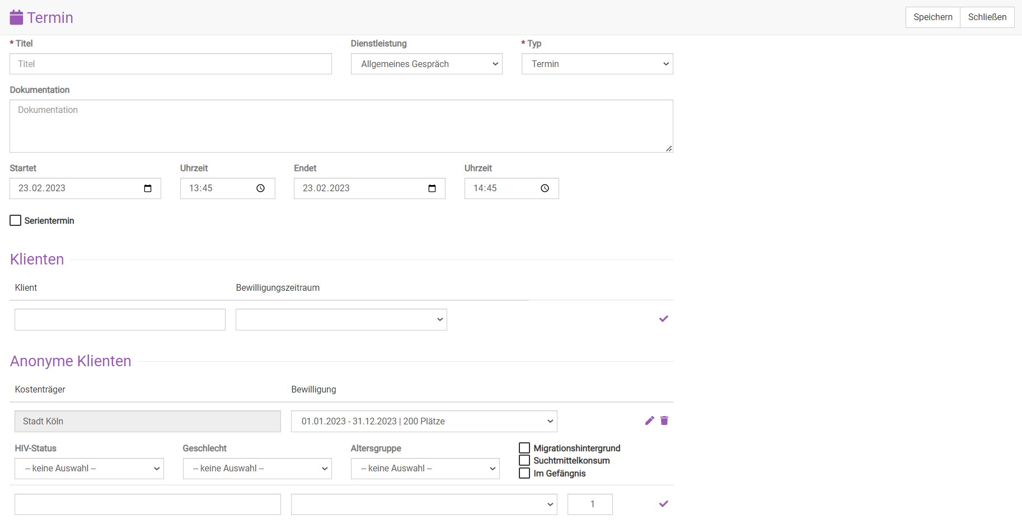1022x520 pixels.
Task: Tick the Suchtmittelkonsum checkbox
Action: (x=524, y=460)
